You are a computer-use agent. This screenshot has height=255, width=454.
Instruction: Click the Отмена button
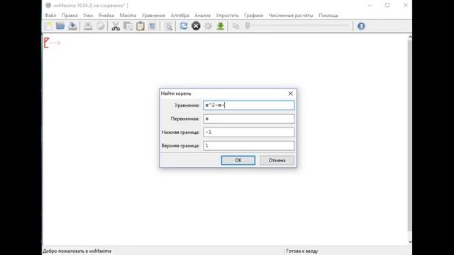pyautogui.click(x=277, y=160)
